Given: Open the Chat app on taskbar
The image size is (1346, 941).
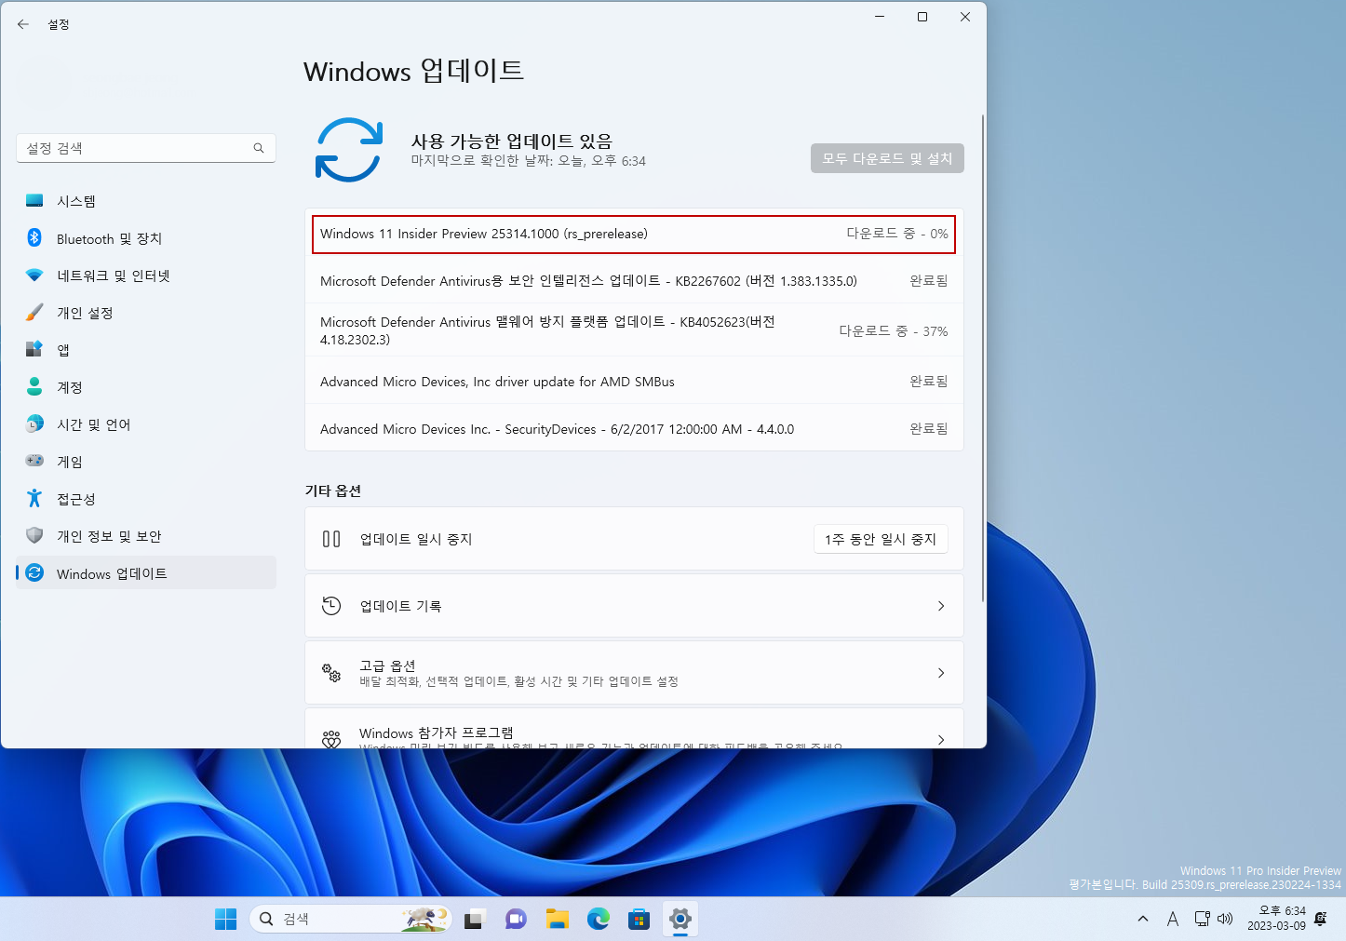Looking at the screenshot, I should (x=516, y=919).
